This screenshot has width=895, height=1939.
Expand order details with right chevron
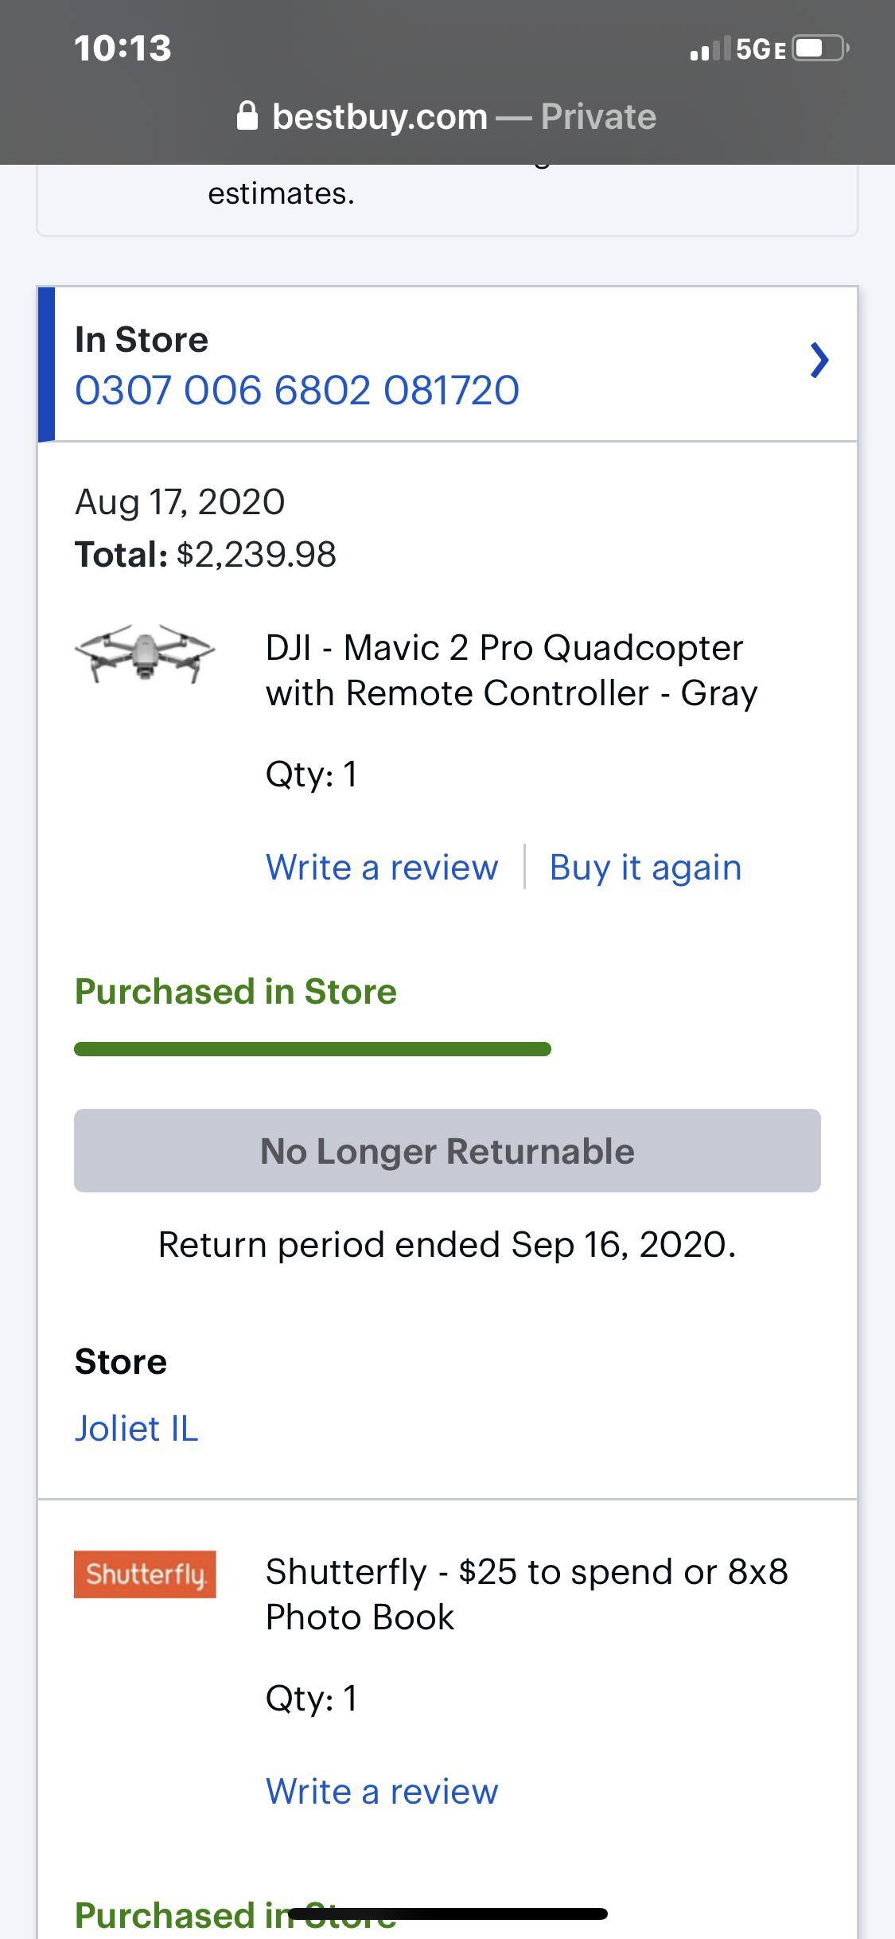coord(819,361)
